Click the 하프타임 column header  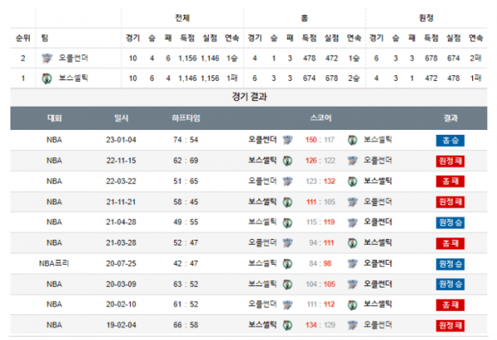[186, 118]
